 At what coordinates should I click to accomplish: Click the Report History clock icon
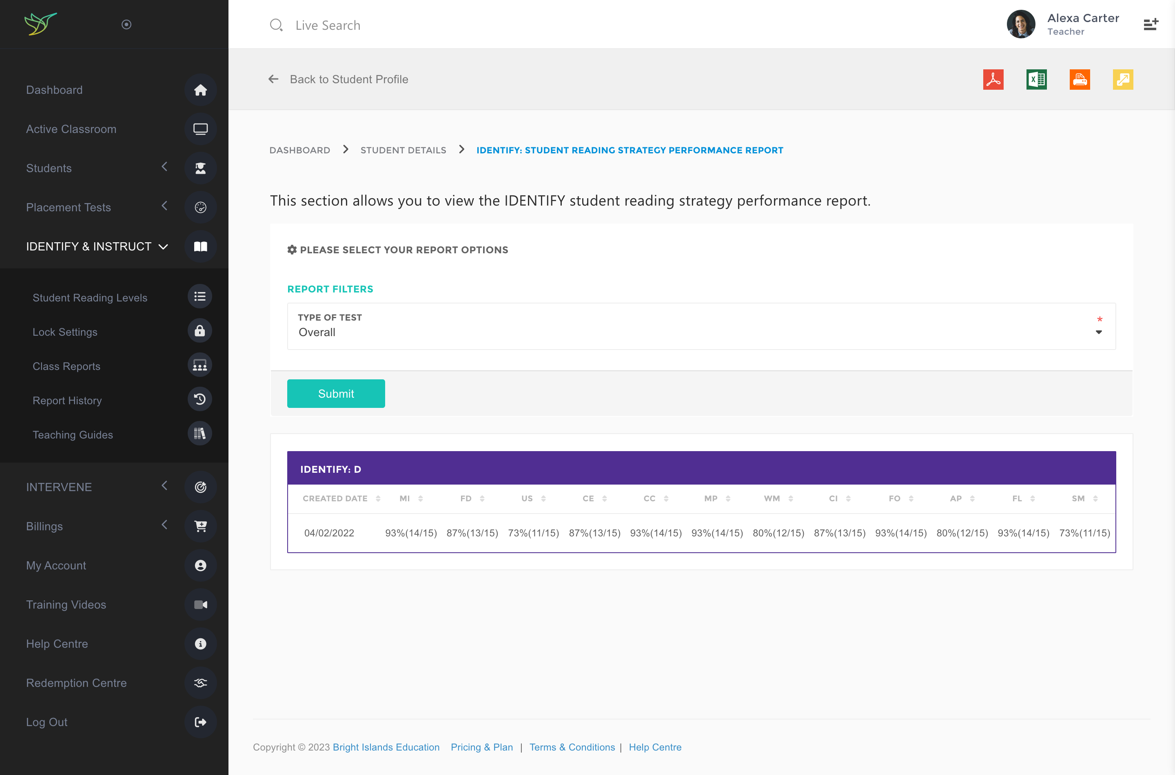pyautogui.click(x=200, y=399)
